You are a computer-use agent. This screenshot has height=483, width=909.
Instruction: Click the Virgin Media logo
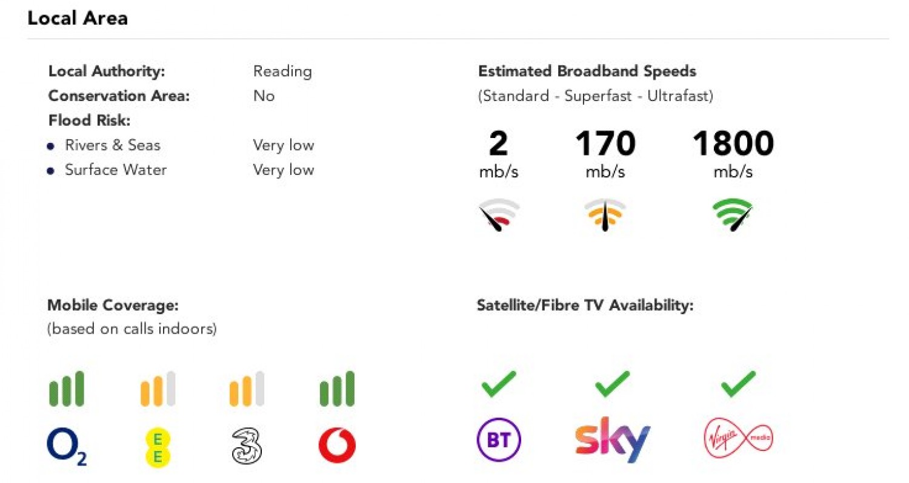tap(739, 438)
